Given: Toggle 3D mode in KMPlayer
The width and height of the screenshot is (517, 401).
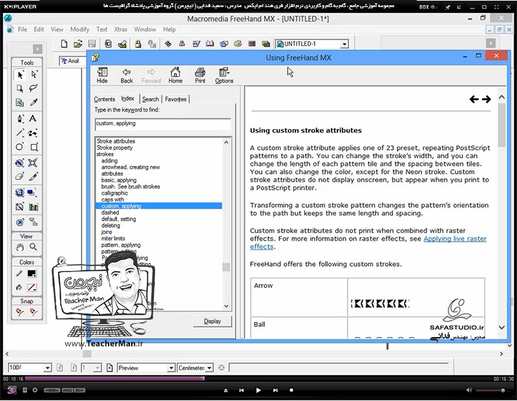Looking at the screenshot, I should pos(12,390).
